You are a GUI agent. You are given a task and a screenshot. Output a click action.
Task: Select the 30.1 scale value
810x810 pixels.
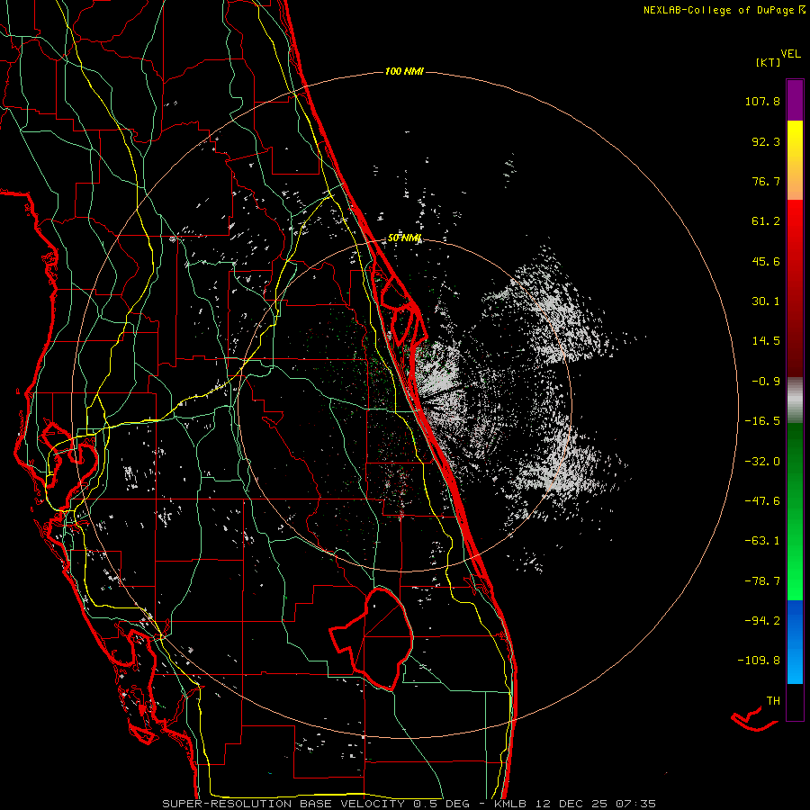pyautogui.click(x=766, y=301)
